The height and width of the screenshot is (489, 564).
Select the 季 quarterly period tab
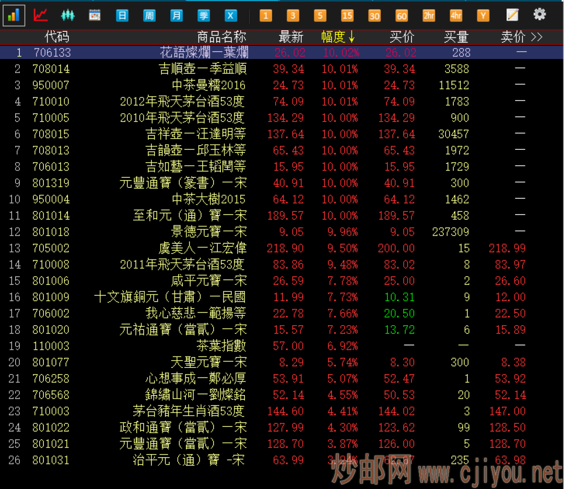click(x=204, y=16)
